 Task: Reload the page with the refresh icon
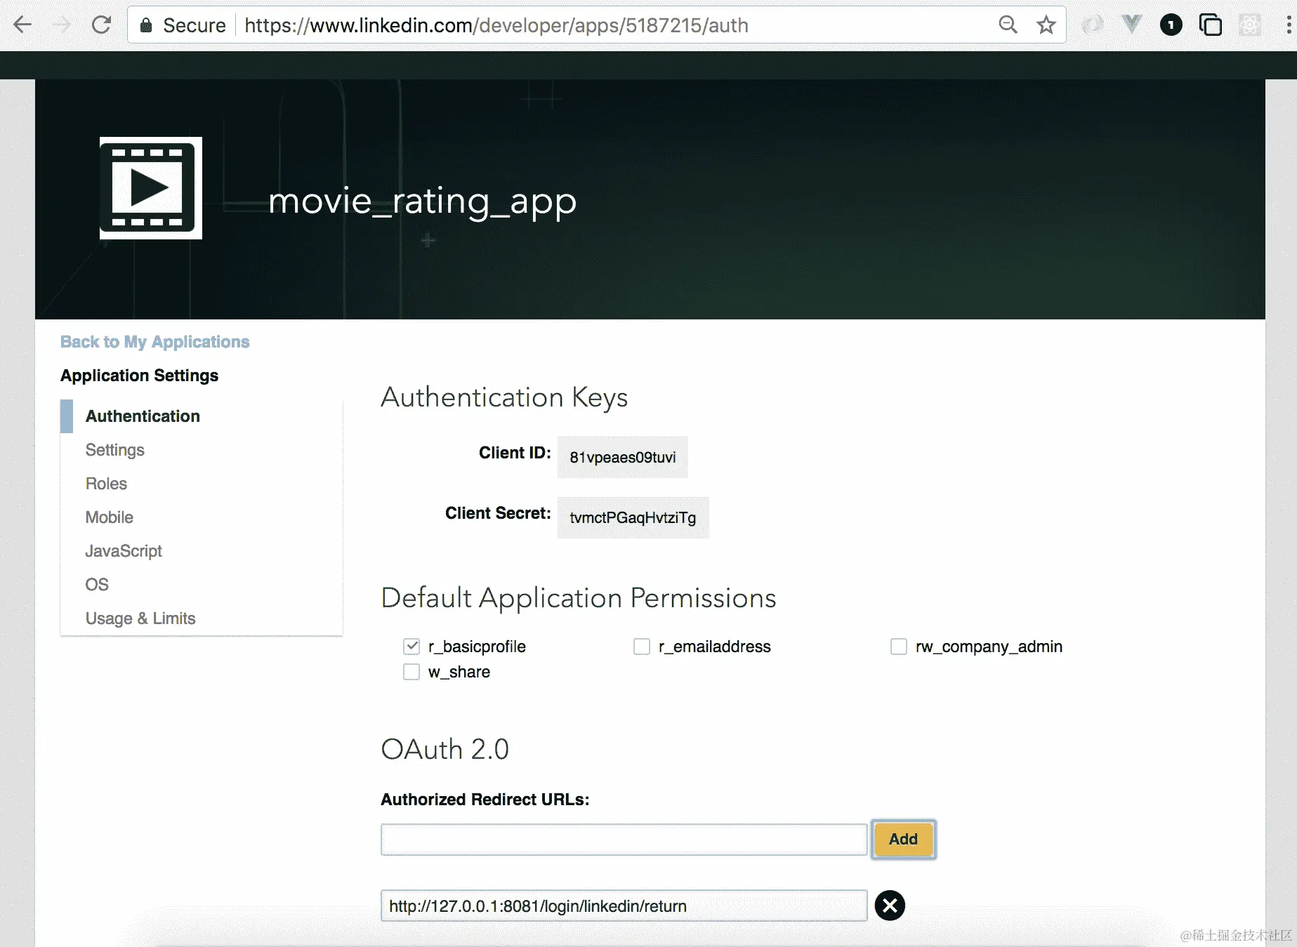(102, 25)
